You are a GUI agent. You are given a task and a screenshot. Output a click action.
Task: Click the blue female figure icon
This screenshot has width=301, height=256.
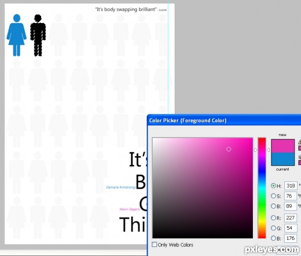click(17, 35)
